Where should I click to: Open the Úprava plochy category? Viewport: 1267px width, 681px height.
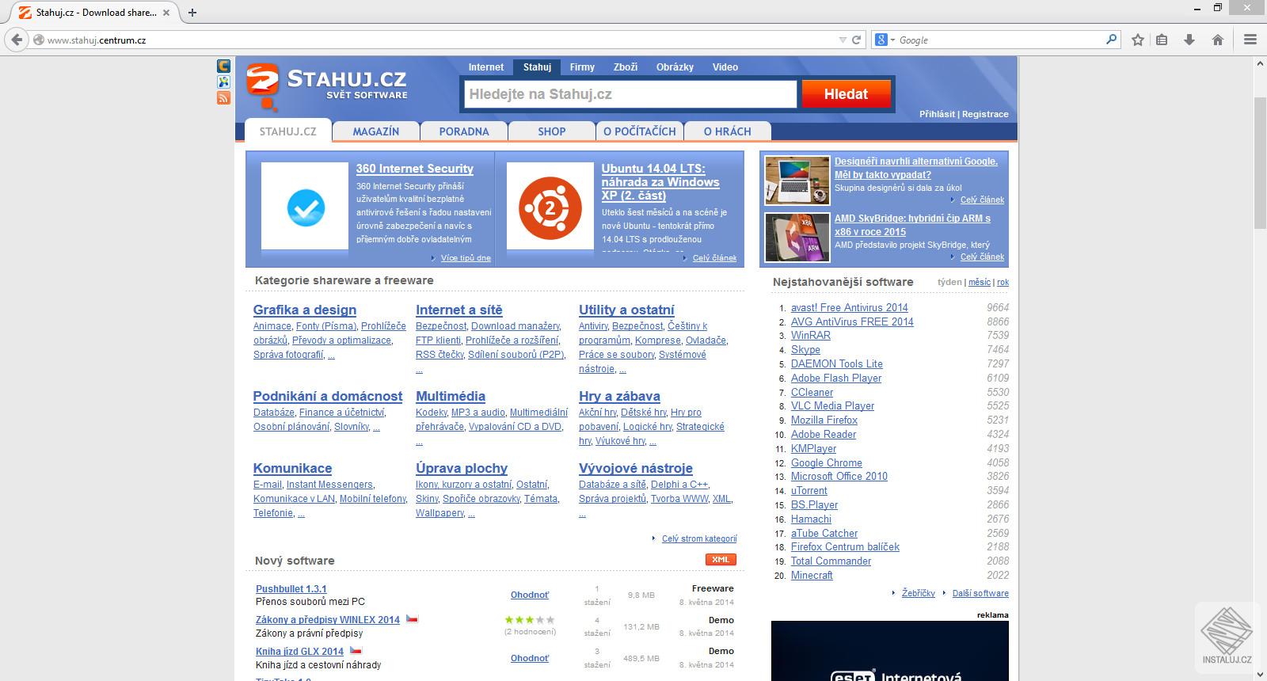click(x=462, y=468)
